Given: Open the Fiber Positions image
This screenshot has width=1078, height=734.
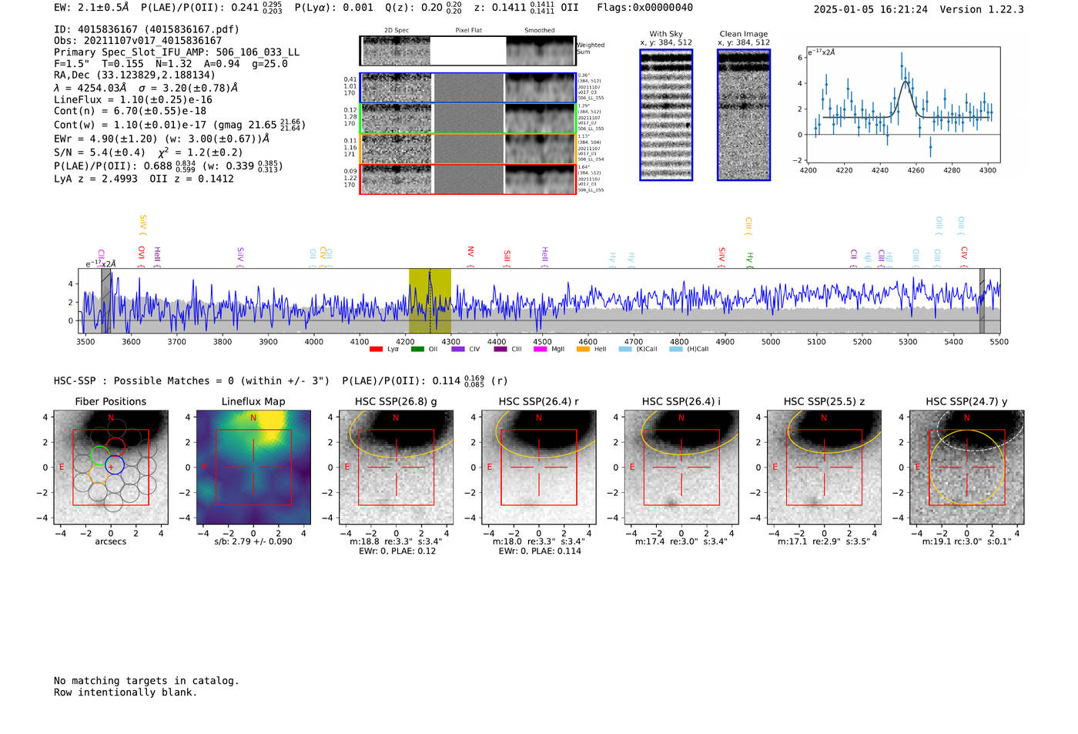Looking at the screenshot, I should pos(111,467).
